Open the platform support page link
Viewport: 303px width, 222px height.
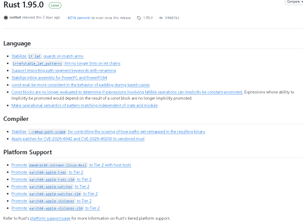click(x=50, y=218)
